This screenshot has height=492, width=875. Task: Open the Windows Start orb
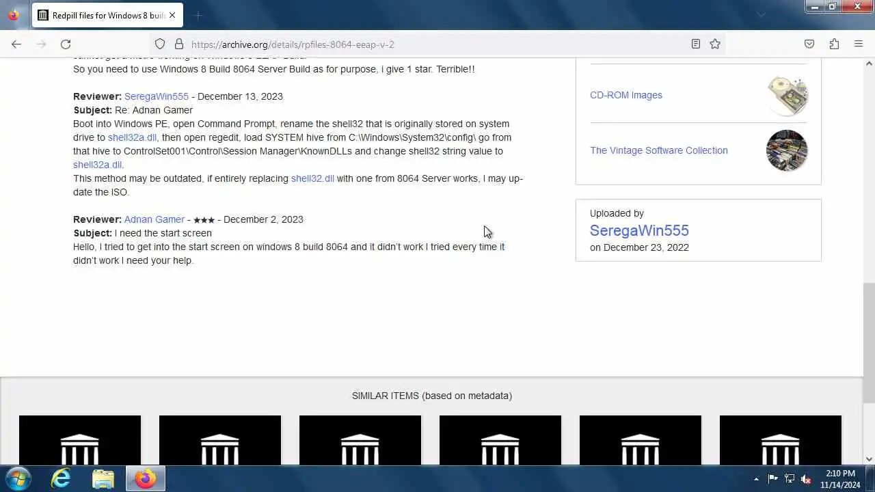[x=18, y=478]
